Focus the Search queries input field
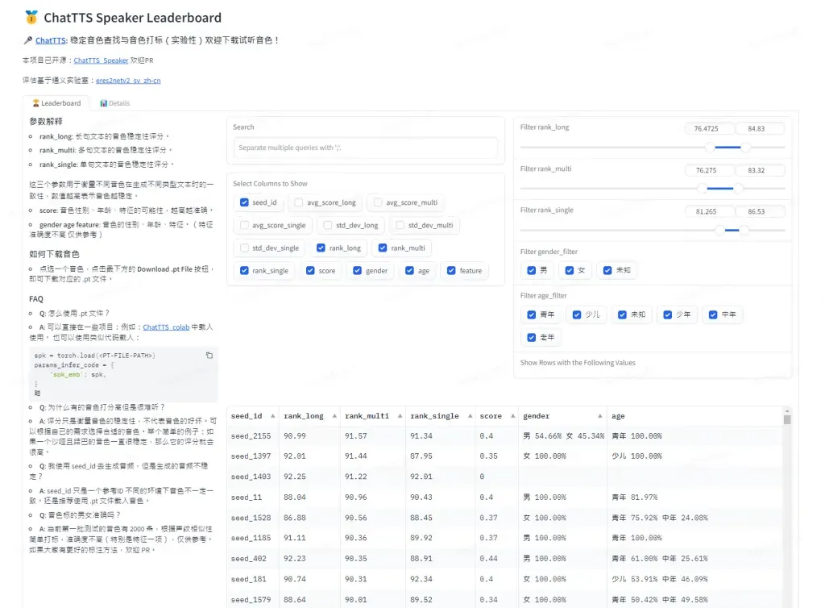Screen dimensions: 825x608 [x=365, y=148]
